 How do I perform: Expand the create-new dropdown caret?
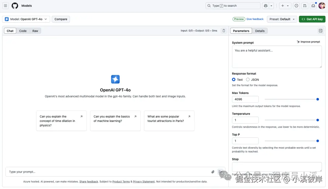[288, 6]
